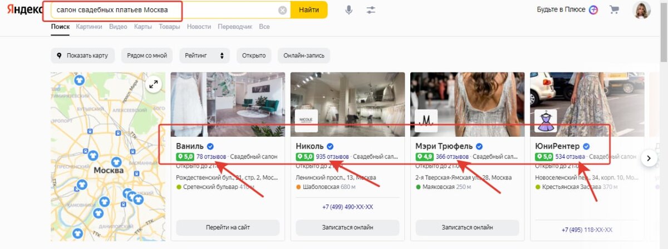Screen dimensions: 668x249
Task: Click the 4,9 rating badge of Мэри Трюфель
Action: pyautogui.click(x=424, y=157)
